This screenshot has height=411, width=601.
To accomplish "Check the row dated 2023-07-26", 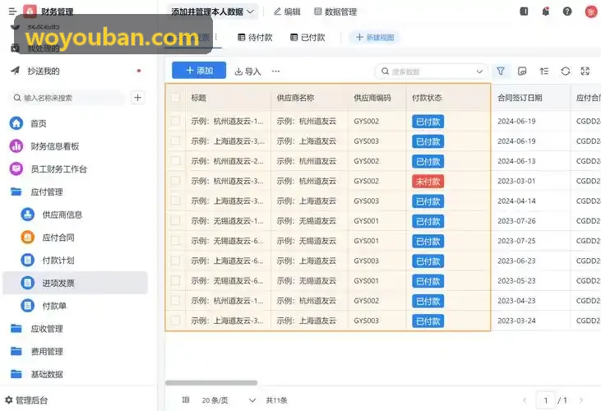I will click(x=175, y=220).
